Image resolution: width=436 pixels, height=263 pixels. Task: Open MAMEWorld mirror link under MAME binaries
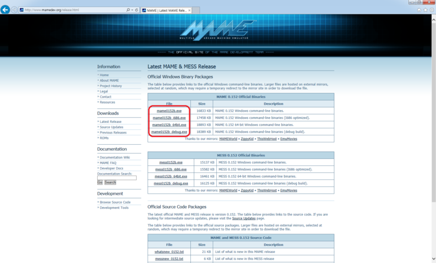point(228,139)
